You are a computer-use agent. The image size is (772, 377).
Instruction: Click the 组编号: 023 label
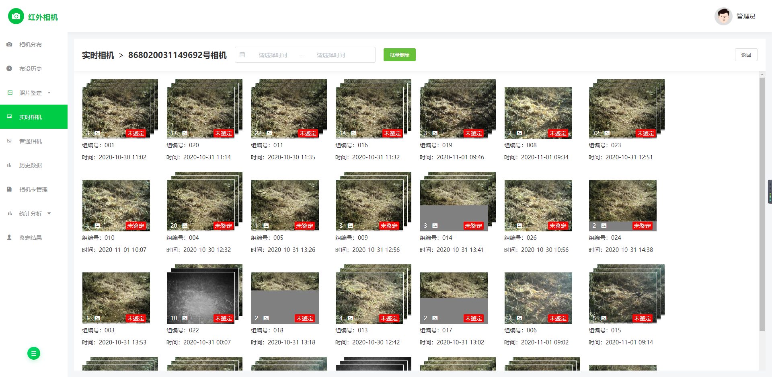(605, 145)
